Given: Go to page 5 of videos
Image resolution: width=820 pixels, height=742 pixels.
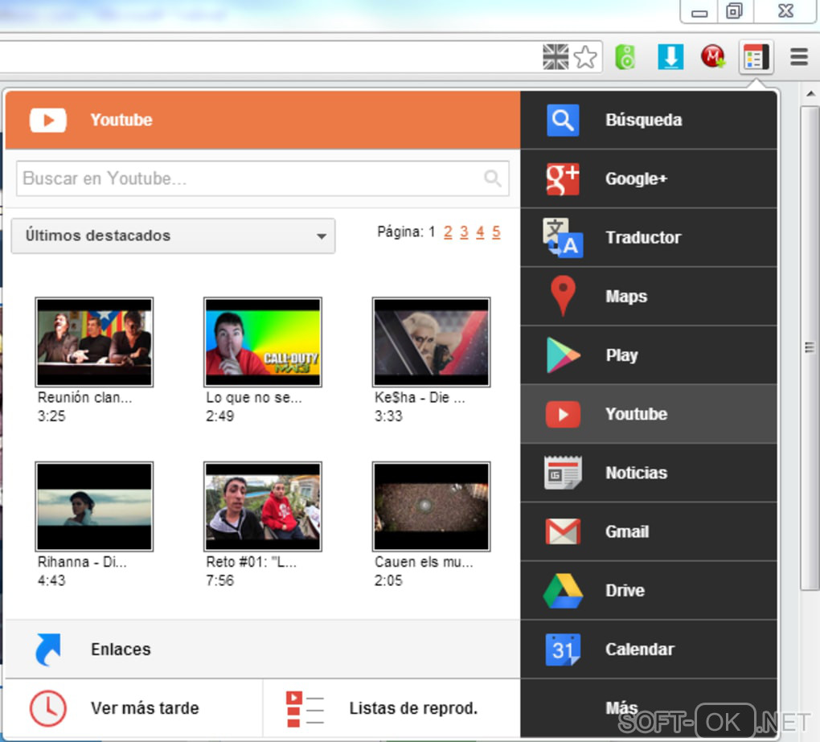Looking at the screenshot, I should click(496, 232).
